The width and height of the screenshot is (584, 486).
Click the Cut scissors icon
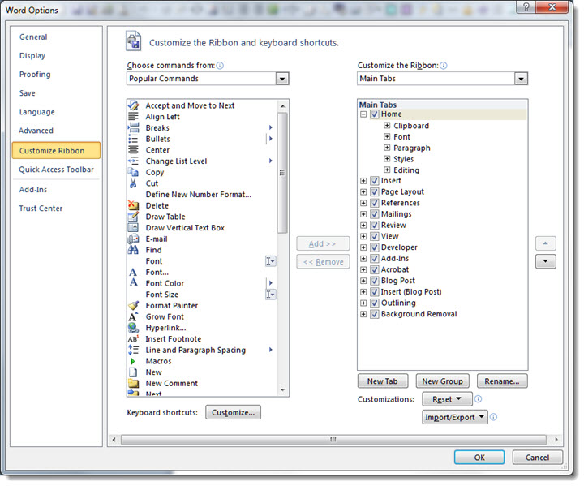(x=133, y=183)
